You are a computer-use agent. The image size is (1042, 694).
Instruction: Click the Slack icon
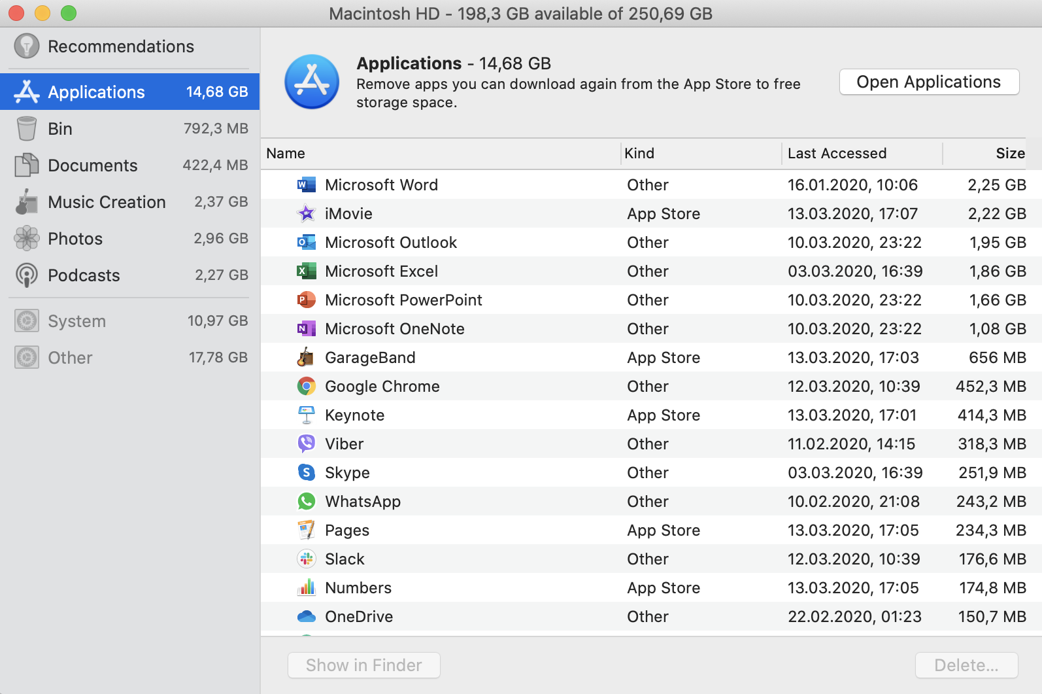(306, 559)
